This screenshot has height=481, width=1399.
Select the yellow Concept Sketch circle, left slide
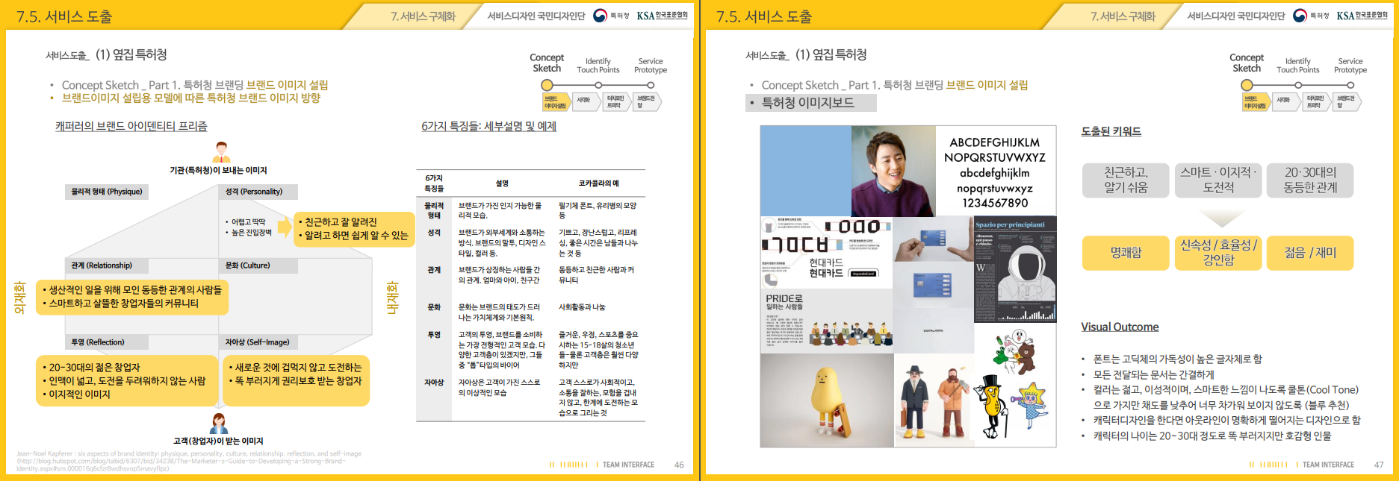(x=547, y=85)
